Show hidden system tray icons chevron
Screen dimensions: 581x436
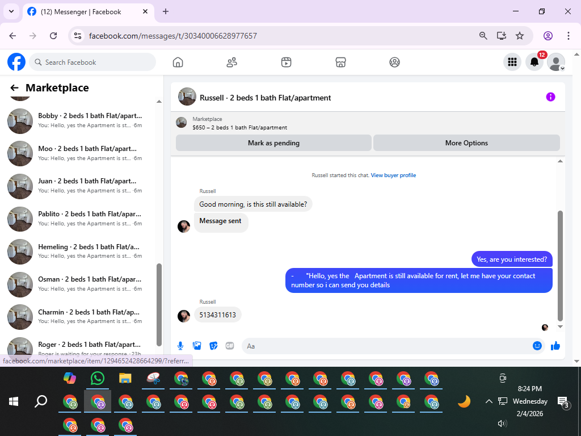pos(489,401)
